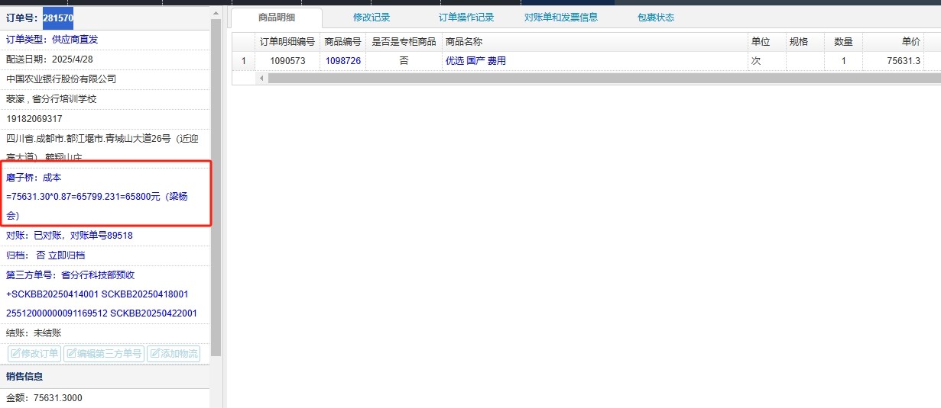Viewport: 941px width, 408px height.
Task: Click the 结账：未结账 status row
Action: [105, 333]
